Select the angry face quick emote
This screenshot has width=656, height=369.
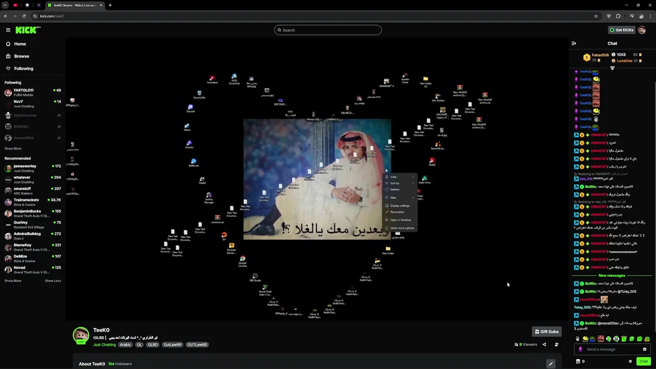(x=601, y=339)
